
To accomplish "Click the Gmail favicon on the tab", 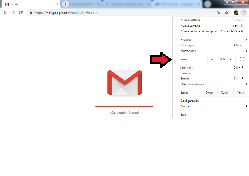I will (6, 4).
